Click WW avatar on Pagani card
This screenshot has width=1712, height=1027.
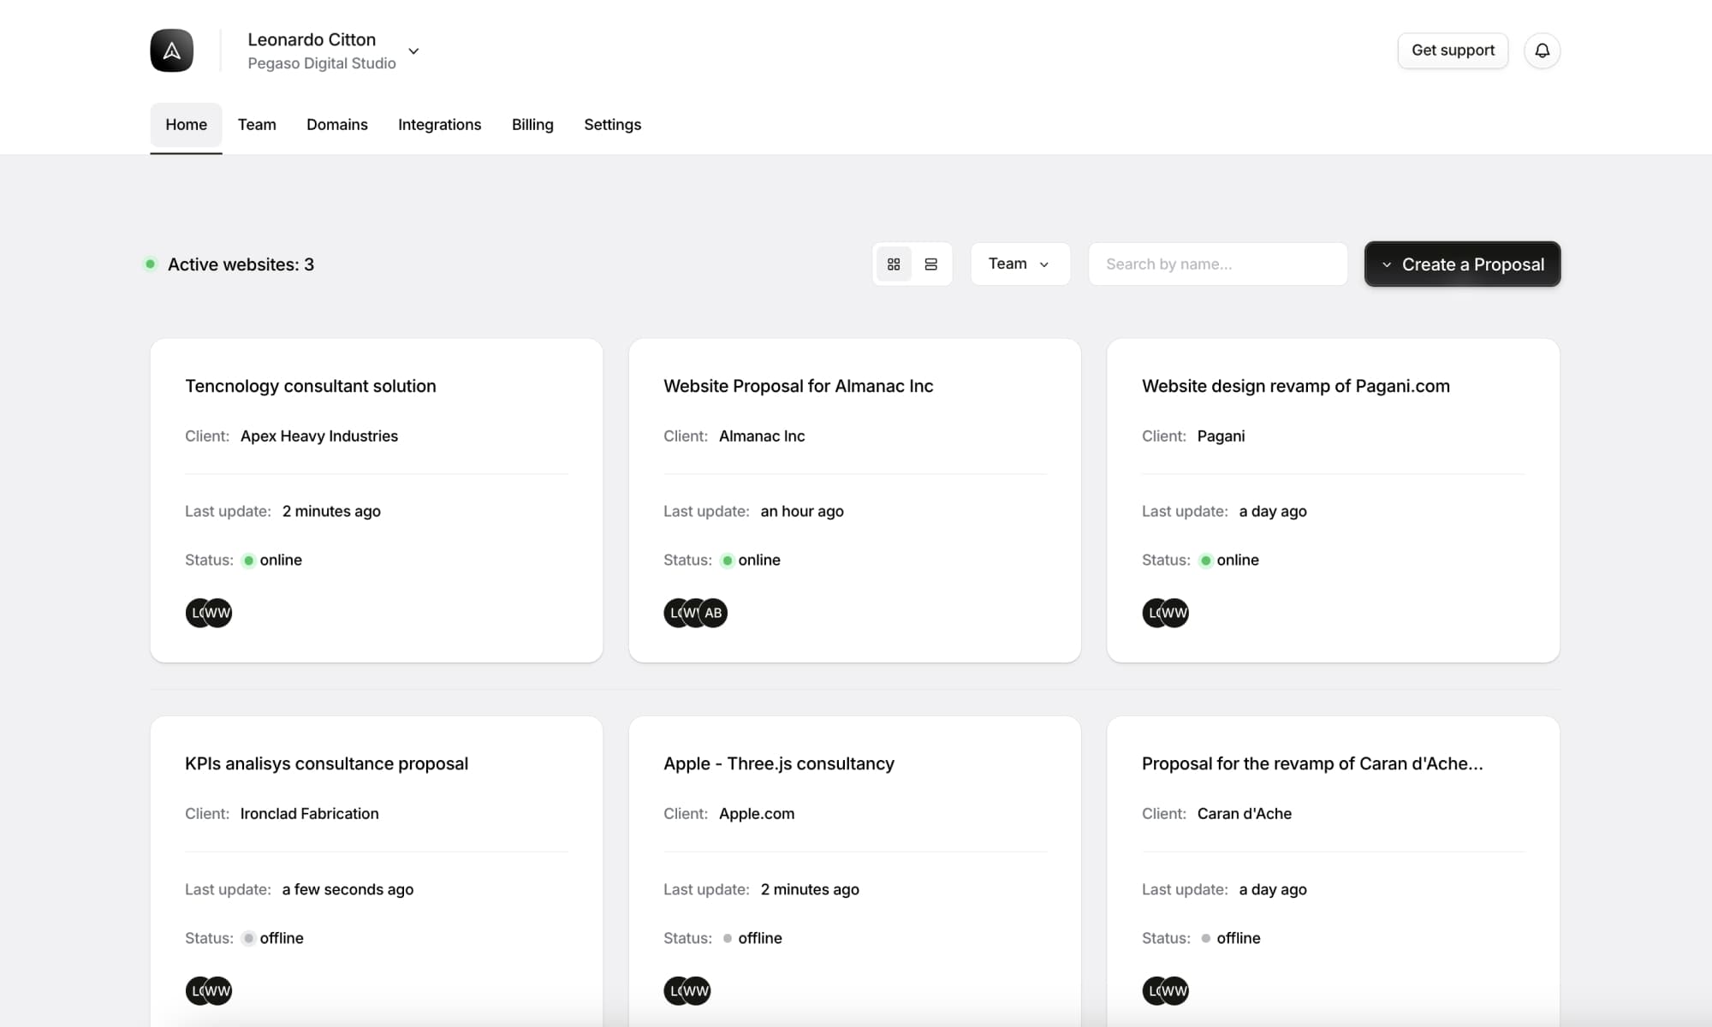click(1174, 613)
